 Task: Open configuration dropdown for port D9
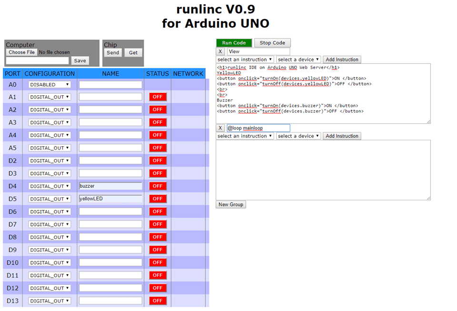click(50, 250)
